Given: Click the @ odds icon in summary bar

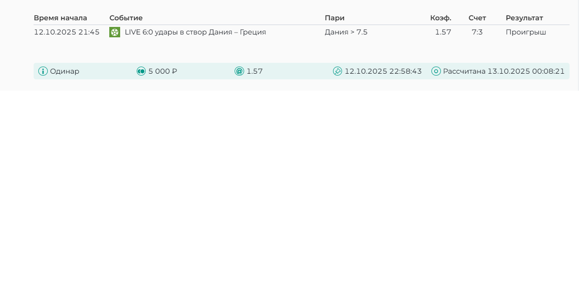Looking at the screenshot, I should point(239,71).
